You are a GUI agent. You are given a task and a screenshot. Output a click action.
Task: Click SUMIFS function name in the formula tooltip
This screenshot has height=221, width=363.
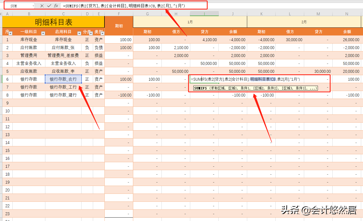(200, 88)
